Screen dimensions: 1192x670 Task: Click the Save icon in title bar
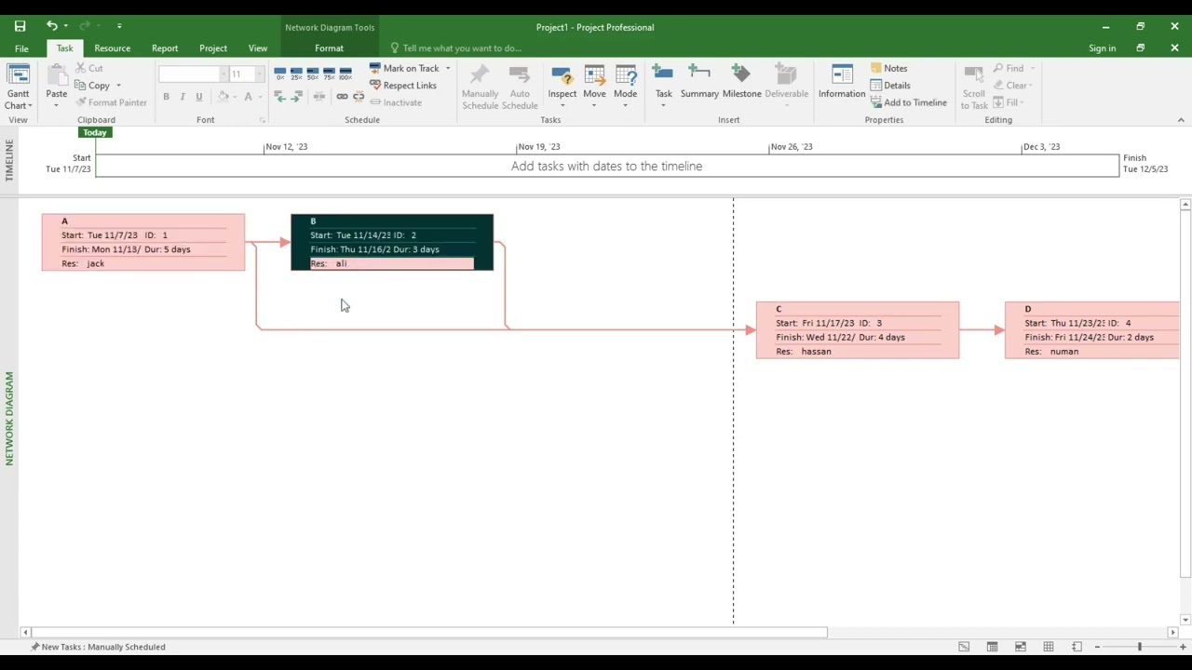(x=20, y=26)
